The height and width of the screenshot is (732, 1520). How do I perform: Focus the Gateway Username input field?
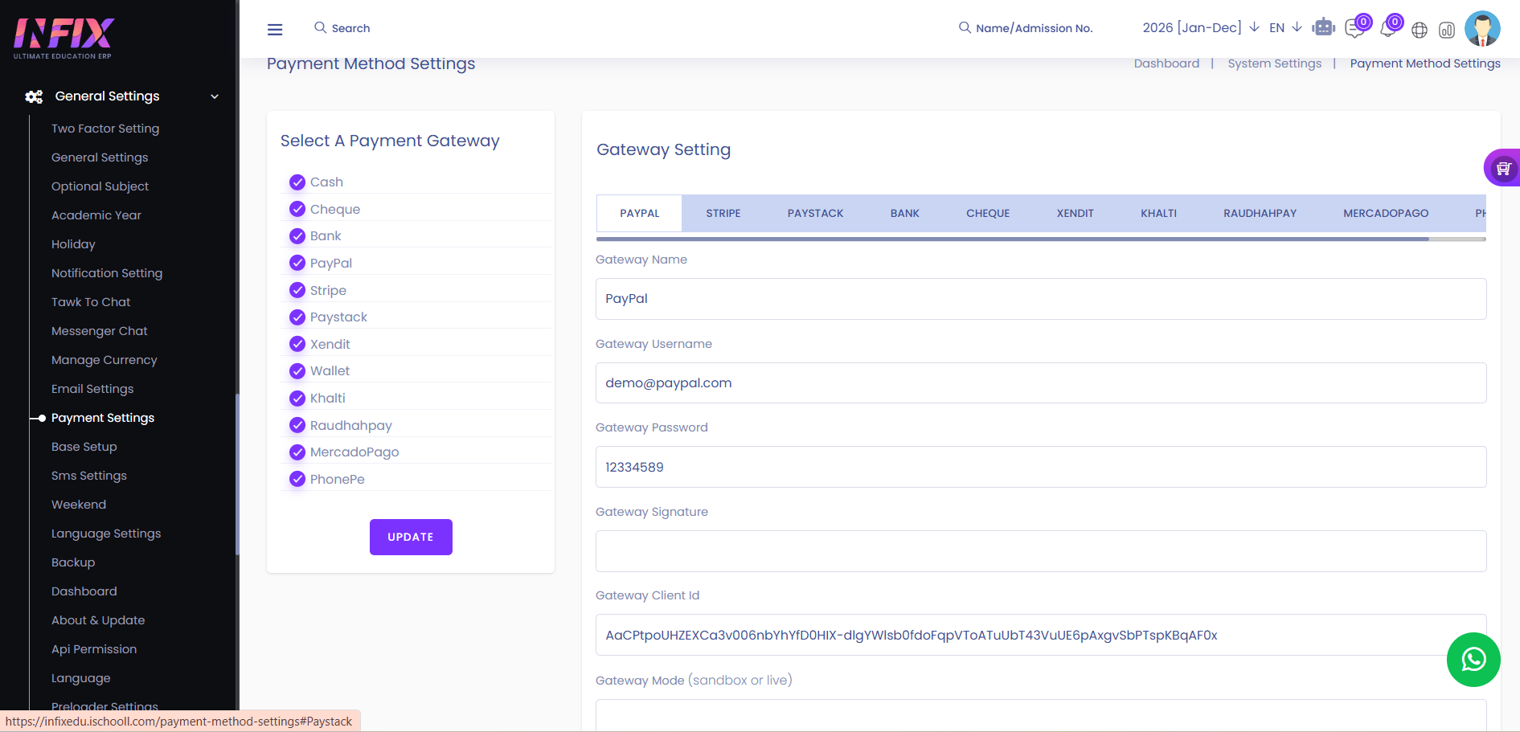[1041, 383]
